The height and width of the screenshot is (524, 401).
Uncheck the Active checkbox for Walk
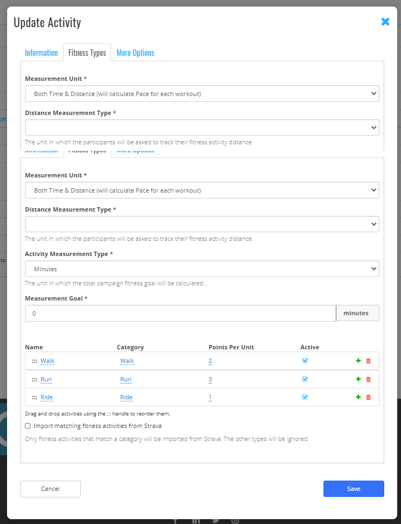click(305, 360)
